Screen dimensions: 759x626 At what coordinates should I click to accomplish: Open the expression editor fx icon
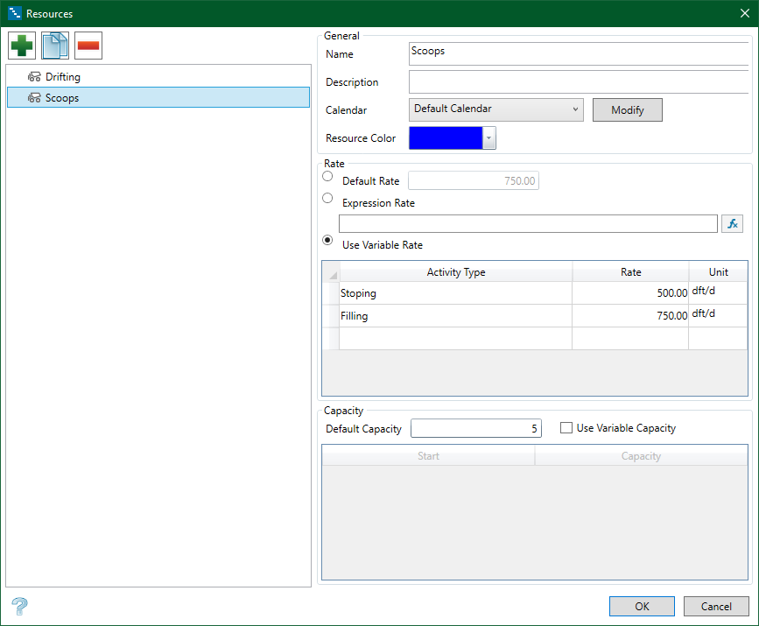tap(732, 224)
